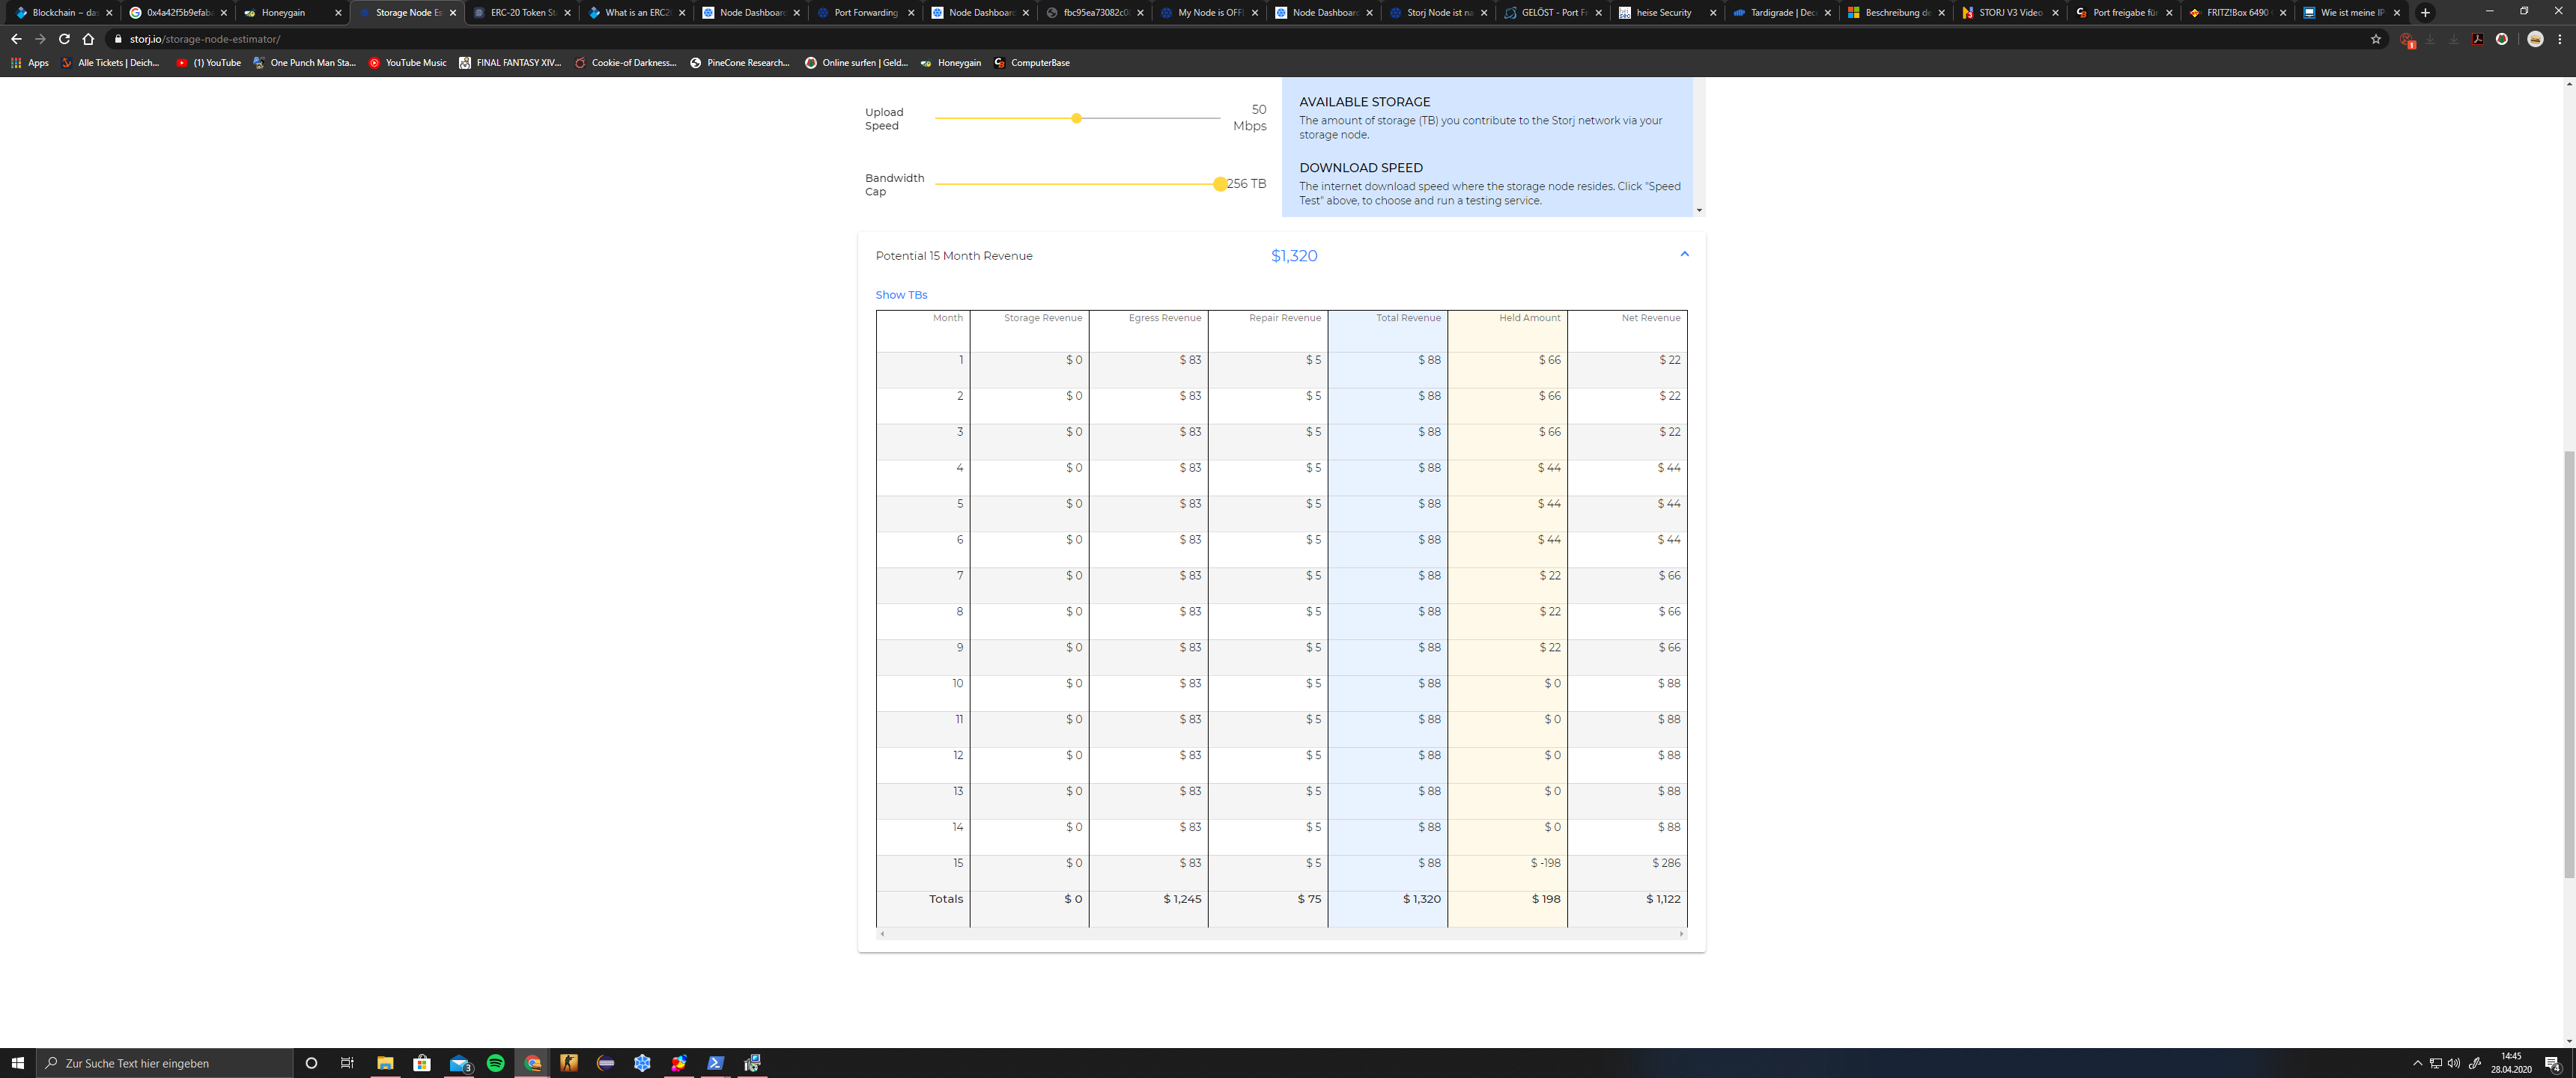The width and height of the screenshot is (2576, 1078).
Task: Open the burger profile avatar
Action: tap(2535, 39)
